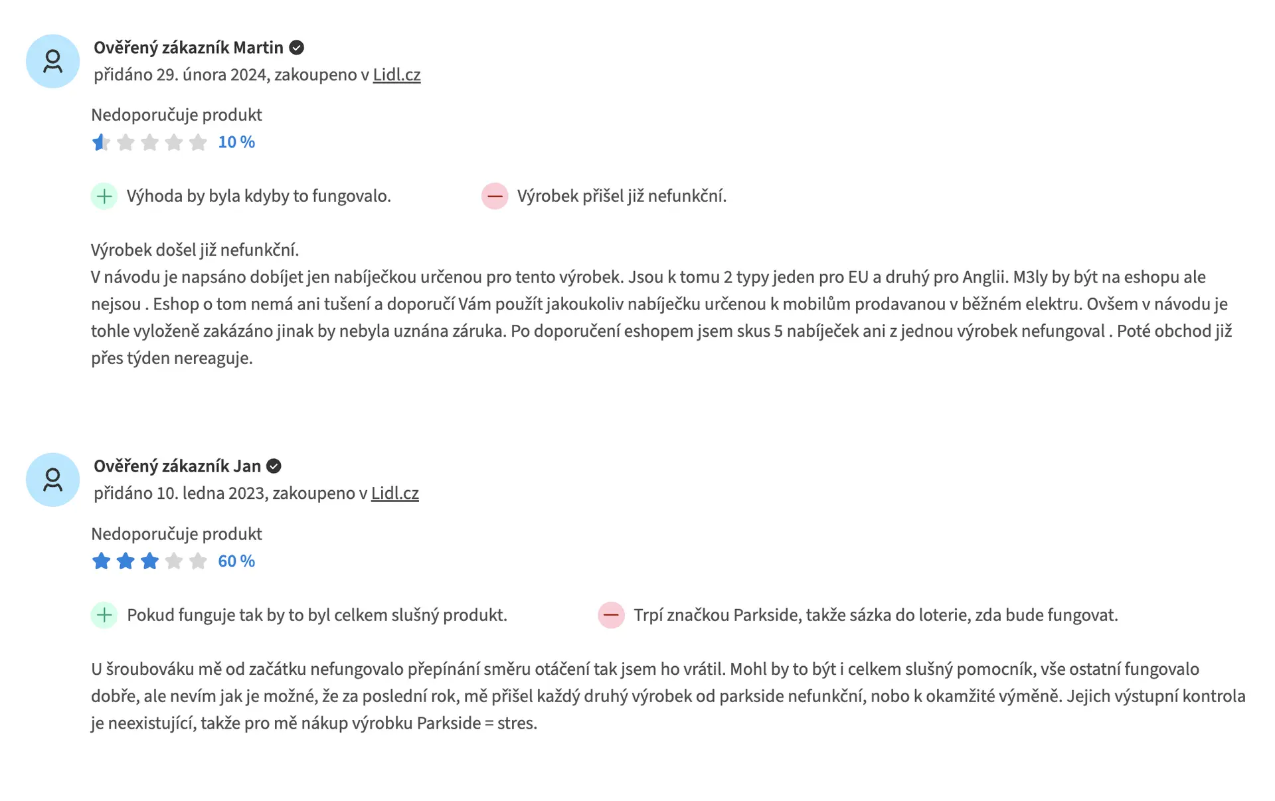The width and height of the screenshot is (1275, 801).
Task: Click 'Výhoda by byla kdyby to fungovalo' text
Action: coord(259,196)
